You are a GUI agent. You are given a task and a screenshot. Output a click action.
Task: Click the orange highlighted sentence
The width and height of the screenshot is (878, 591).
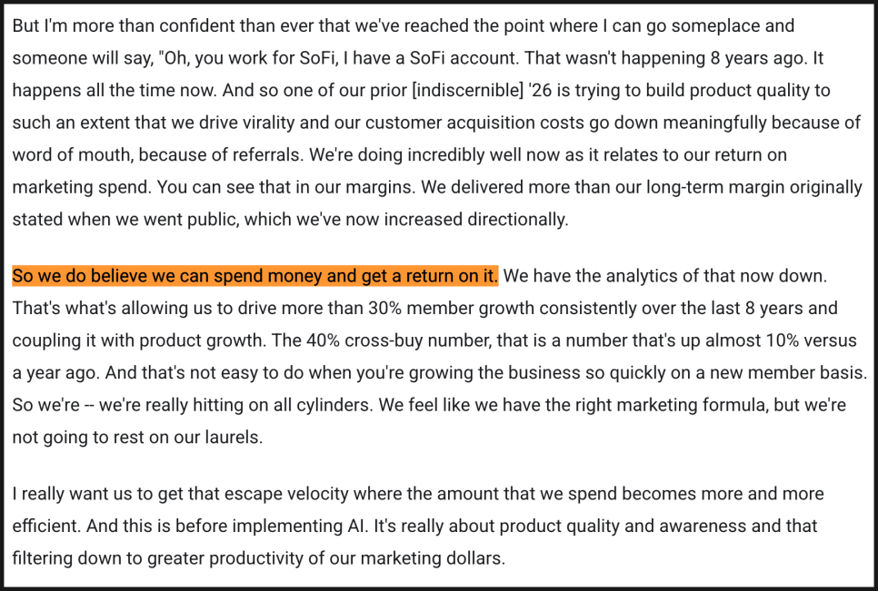click(254, 275)
